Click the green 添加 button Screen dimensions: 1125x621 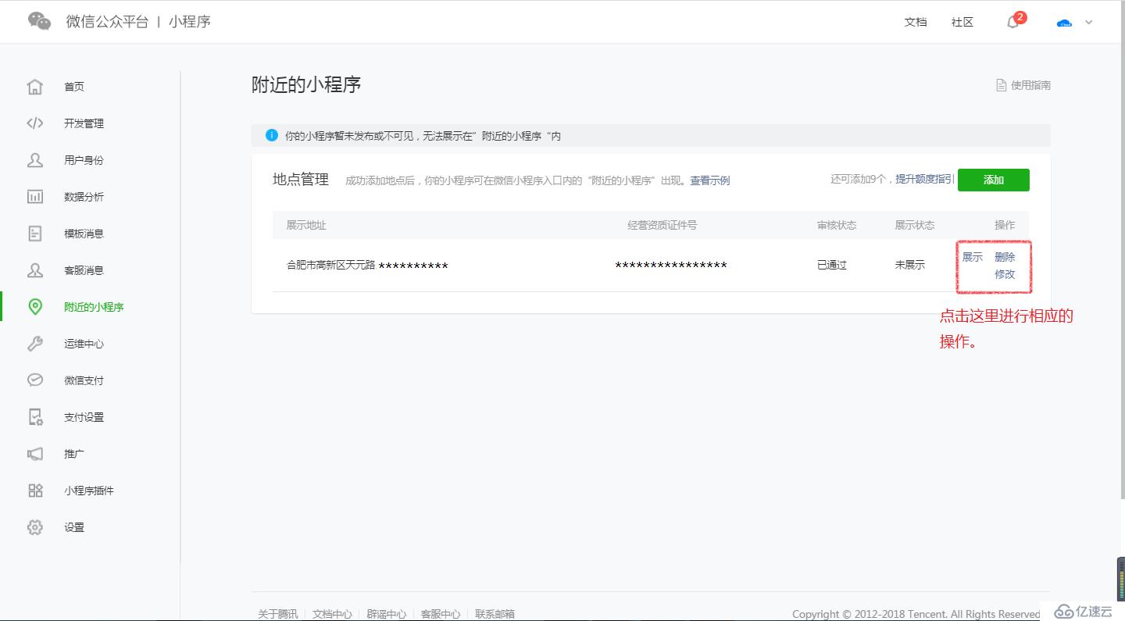994,180
